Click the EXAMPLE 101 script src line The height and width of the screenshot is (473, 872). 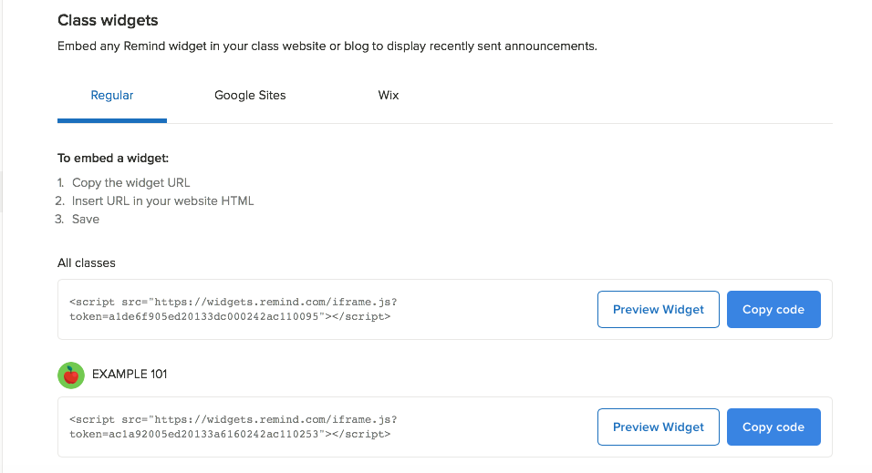(x=233, y=419)
